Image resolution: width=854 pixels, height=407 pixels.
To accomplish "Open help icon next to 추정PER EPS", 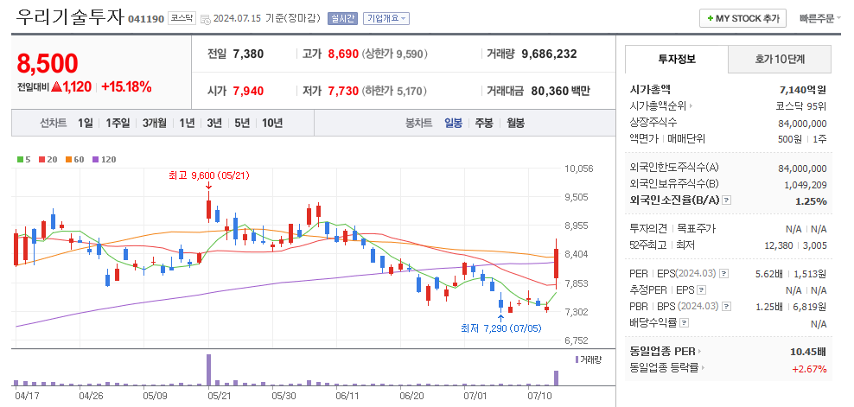I will [702, 289].
